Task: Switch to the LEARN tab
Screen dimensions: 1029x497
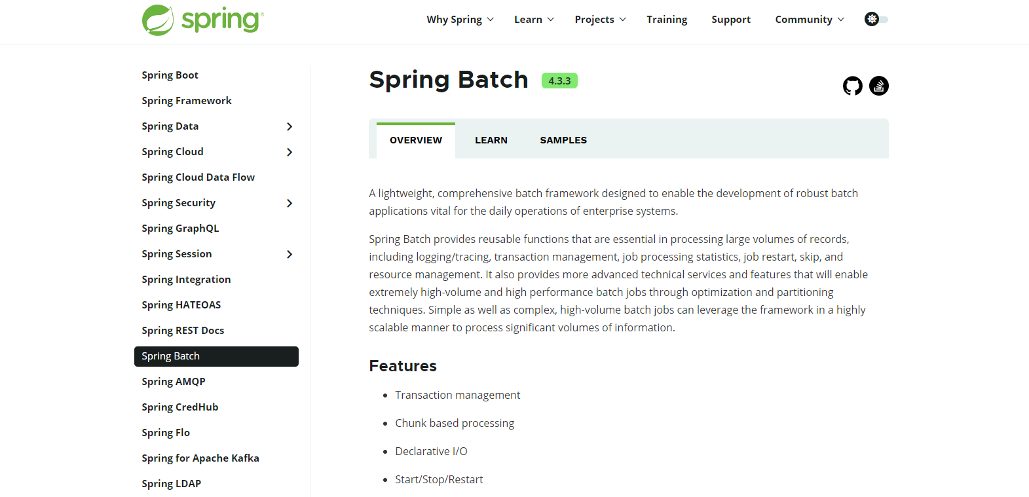Action: coord(491,140)
